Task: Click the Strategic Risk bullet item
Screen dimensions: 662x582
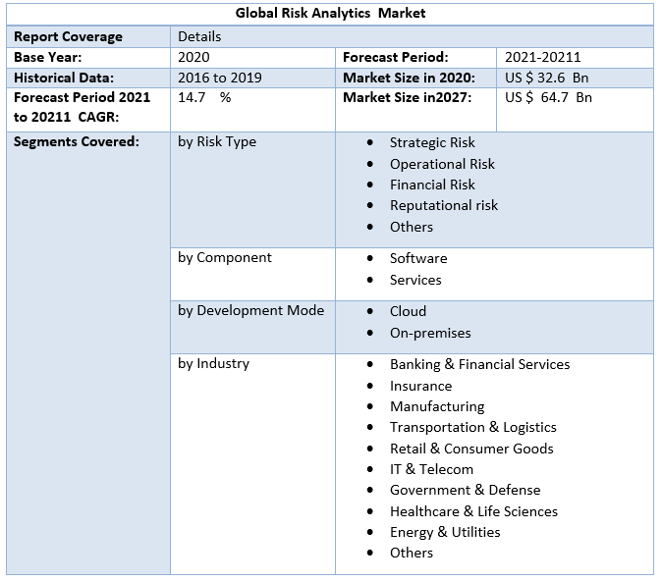Action: (x=432, y=143)
